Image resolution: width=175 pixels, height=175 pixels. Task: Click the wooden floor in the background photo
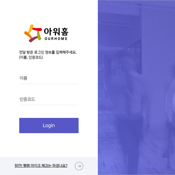click(x=112, y=145)
